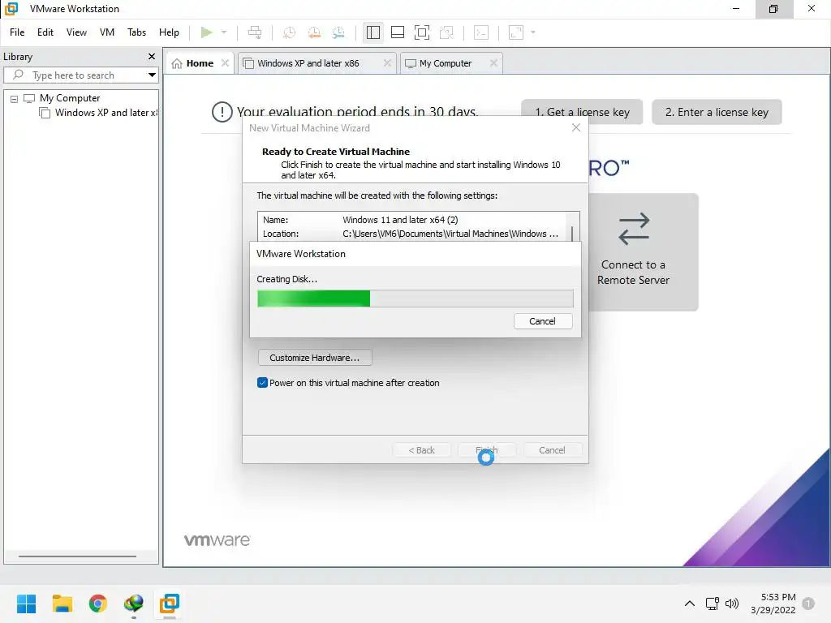Open the notification center badge
Image resolution: width=831 pixels, height=623 pixels.
808,604
